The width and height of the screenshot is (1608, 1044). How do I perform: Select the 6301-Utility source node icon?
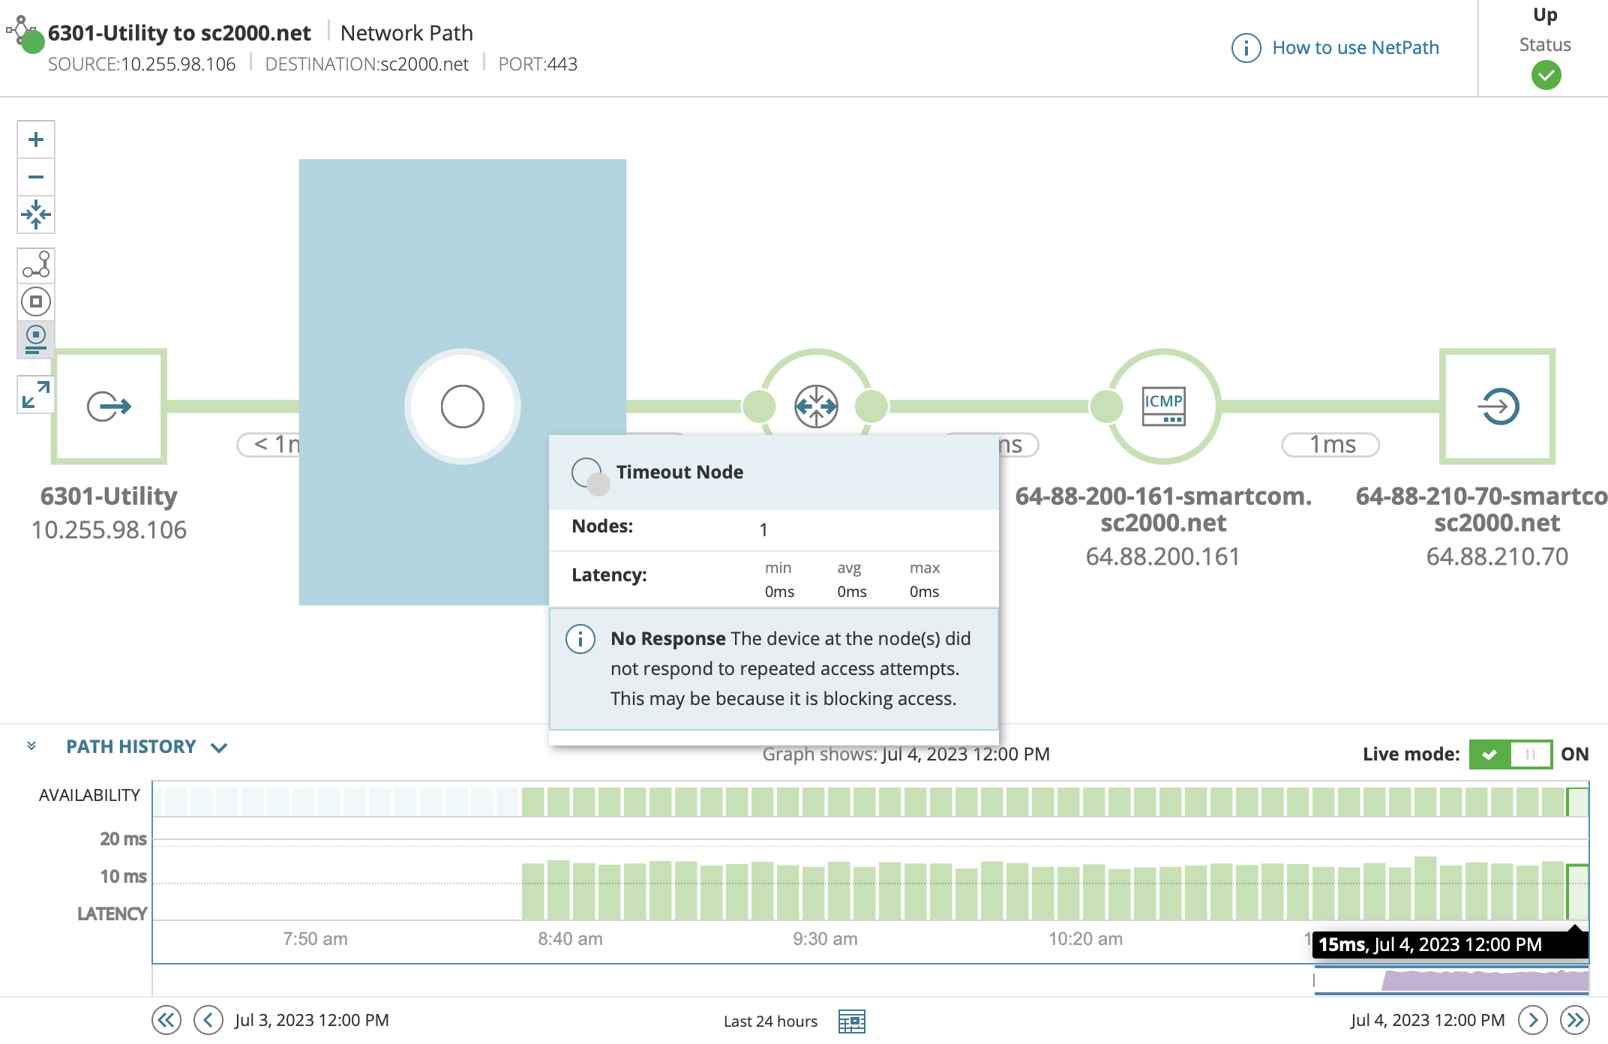click(109, 406)
